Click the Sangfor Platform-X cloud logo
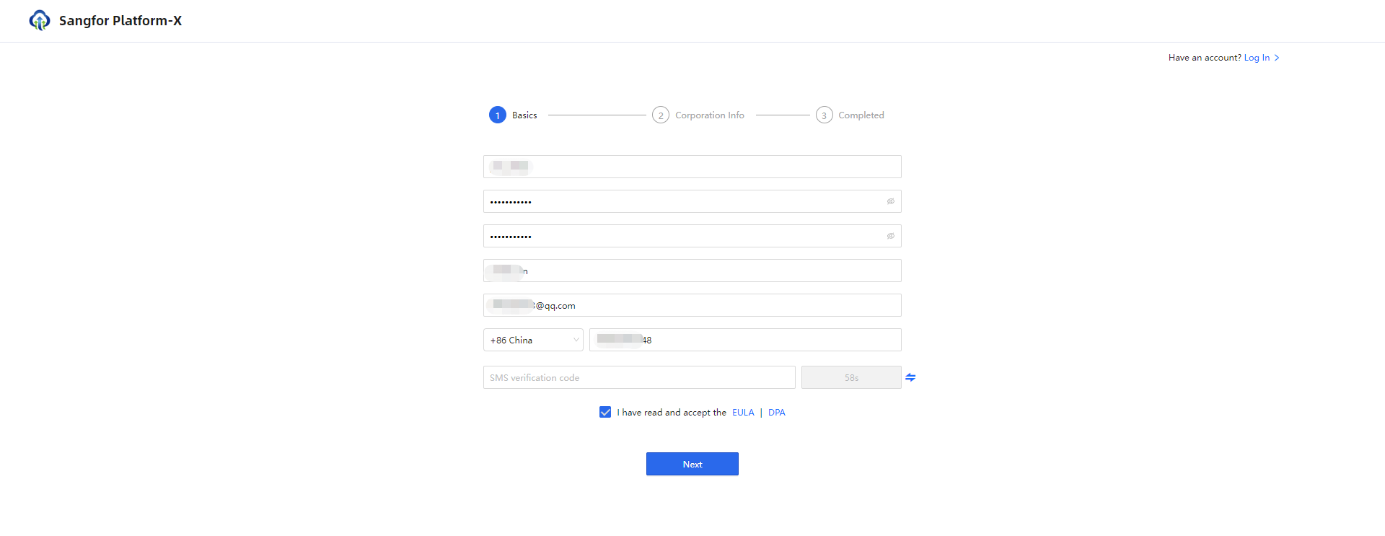This screenshot has width=1385, height=536. click(x=40, y=20)
